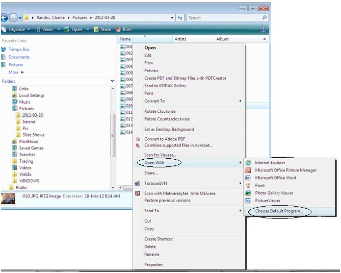Click the Burn toolbar button
The height and width of the screenshot is (273, 341).
(x=123, y=30)
